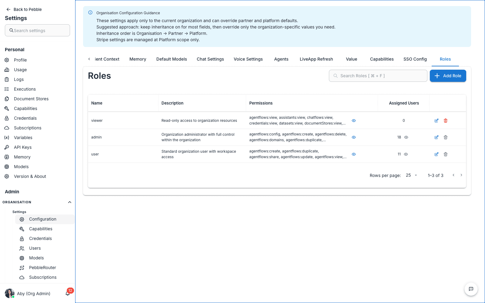Open the notifications bell
Image resolution: width=485 pixels, height=303 pixels.
(68, 293)
